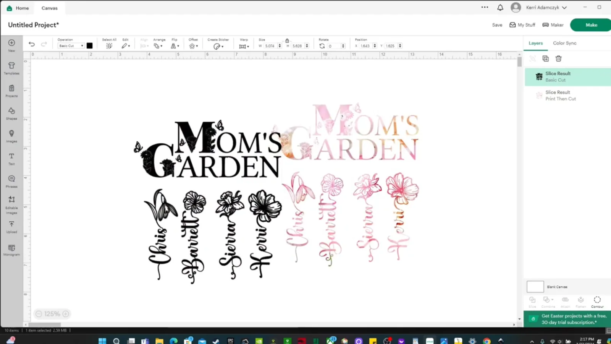Zoom out with the minus icon
The image size is (611, 344).
pyautogui.click(x=39, y=314)
